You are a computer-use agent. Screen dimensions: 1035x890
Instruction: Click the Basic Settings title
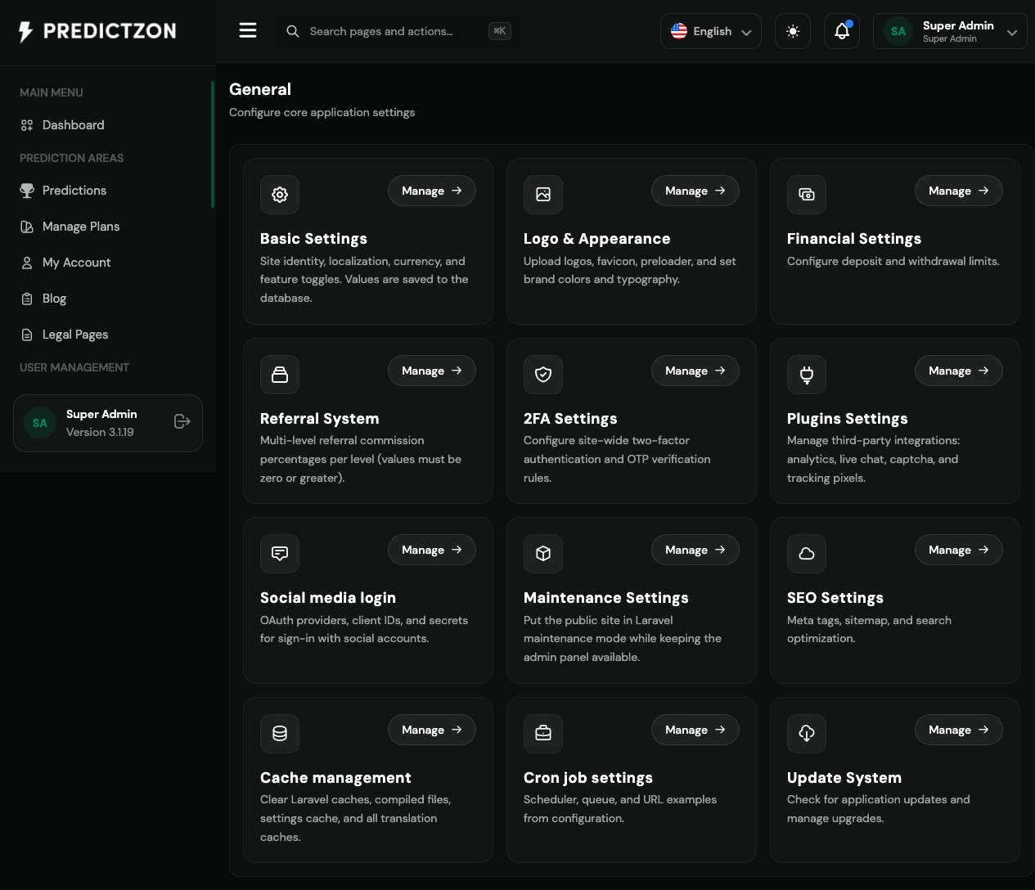point(313,239)
